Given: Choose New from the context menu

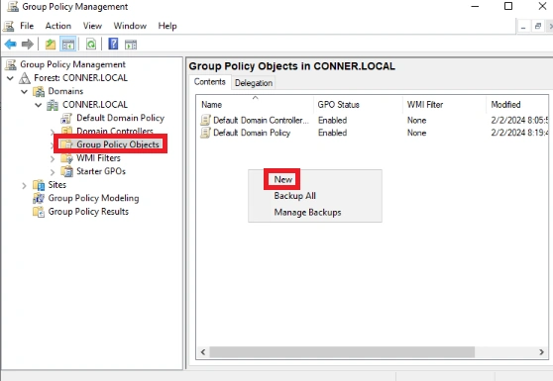Looking at the screenshot, I should point(283,179).
